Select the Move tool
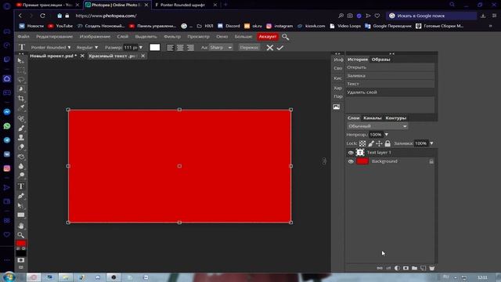This screenshot has width=501, height=282. click(21, 60)
